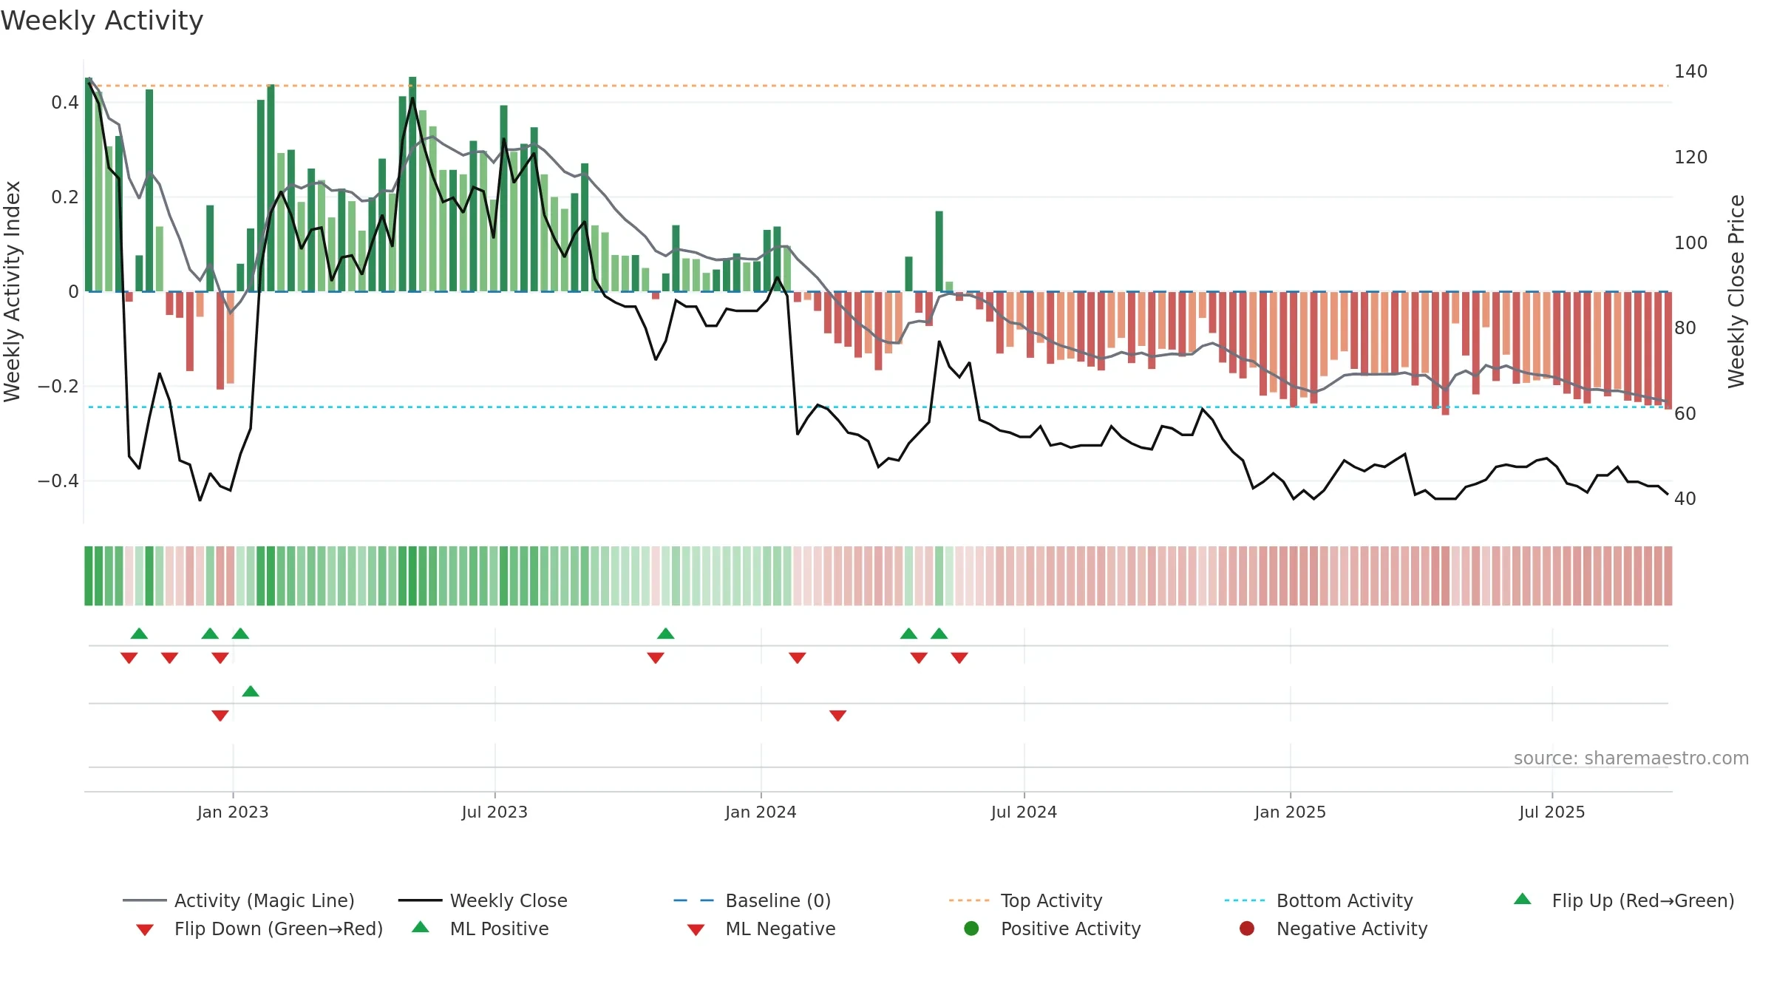The height and width of the screenshot is (998, 1774).
Task: Click the green ML Positive marker after Jan 2023
Action: click(x=251, y=691)
